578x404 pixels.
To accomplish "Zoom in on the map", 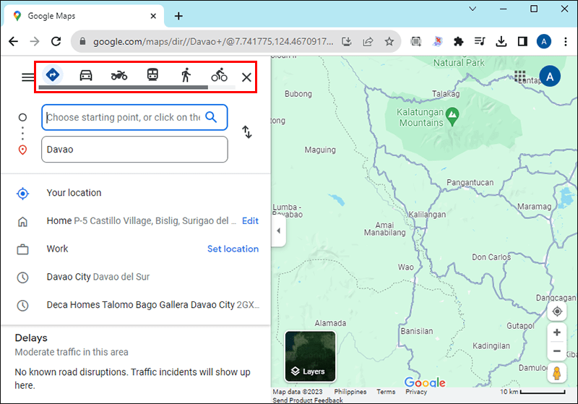I will coord(557,332).
